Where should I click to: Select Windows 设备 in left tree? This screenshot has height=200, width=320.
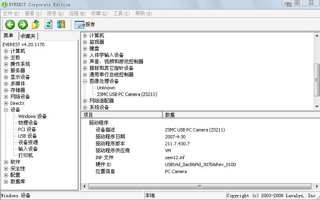click(32, 116)
